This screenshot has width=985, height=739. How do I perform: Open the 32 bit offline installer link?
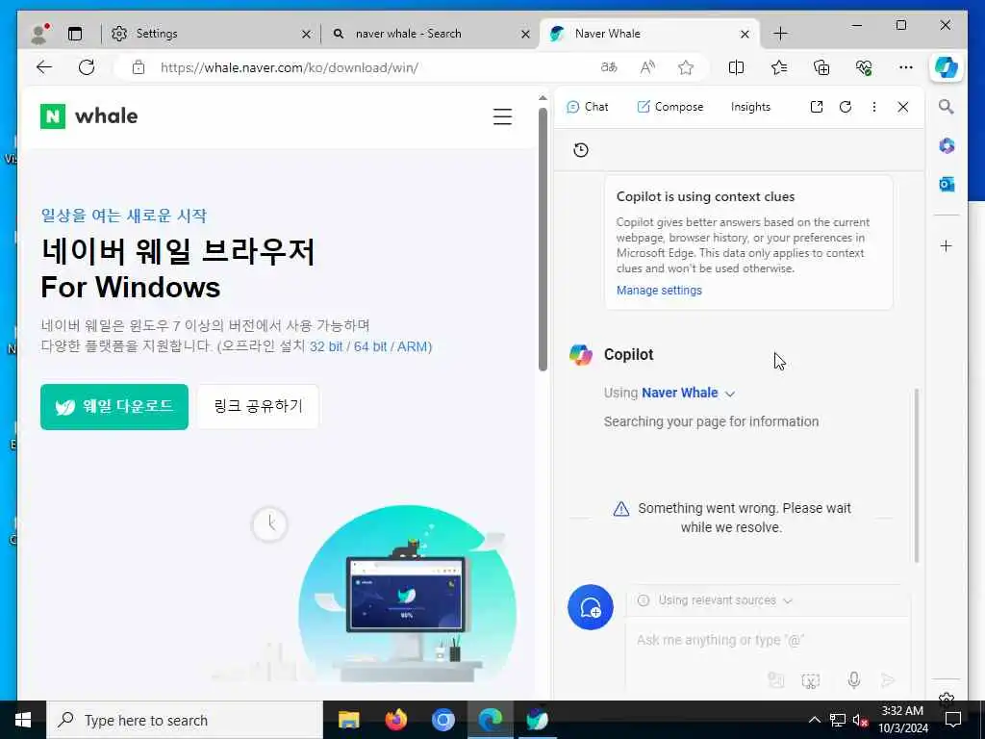pos(326,346)
